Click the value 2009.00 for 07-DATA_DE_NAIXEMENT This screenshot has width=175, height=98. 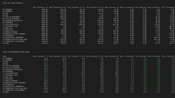click(63, 17)
